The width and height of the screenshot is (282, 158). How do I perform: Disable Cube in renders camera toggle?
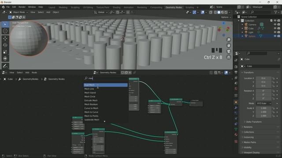point(279,29)
